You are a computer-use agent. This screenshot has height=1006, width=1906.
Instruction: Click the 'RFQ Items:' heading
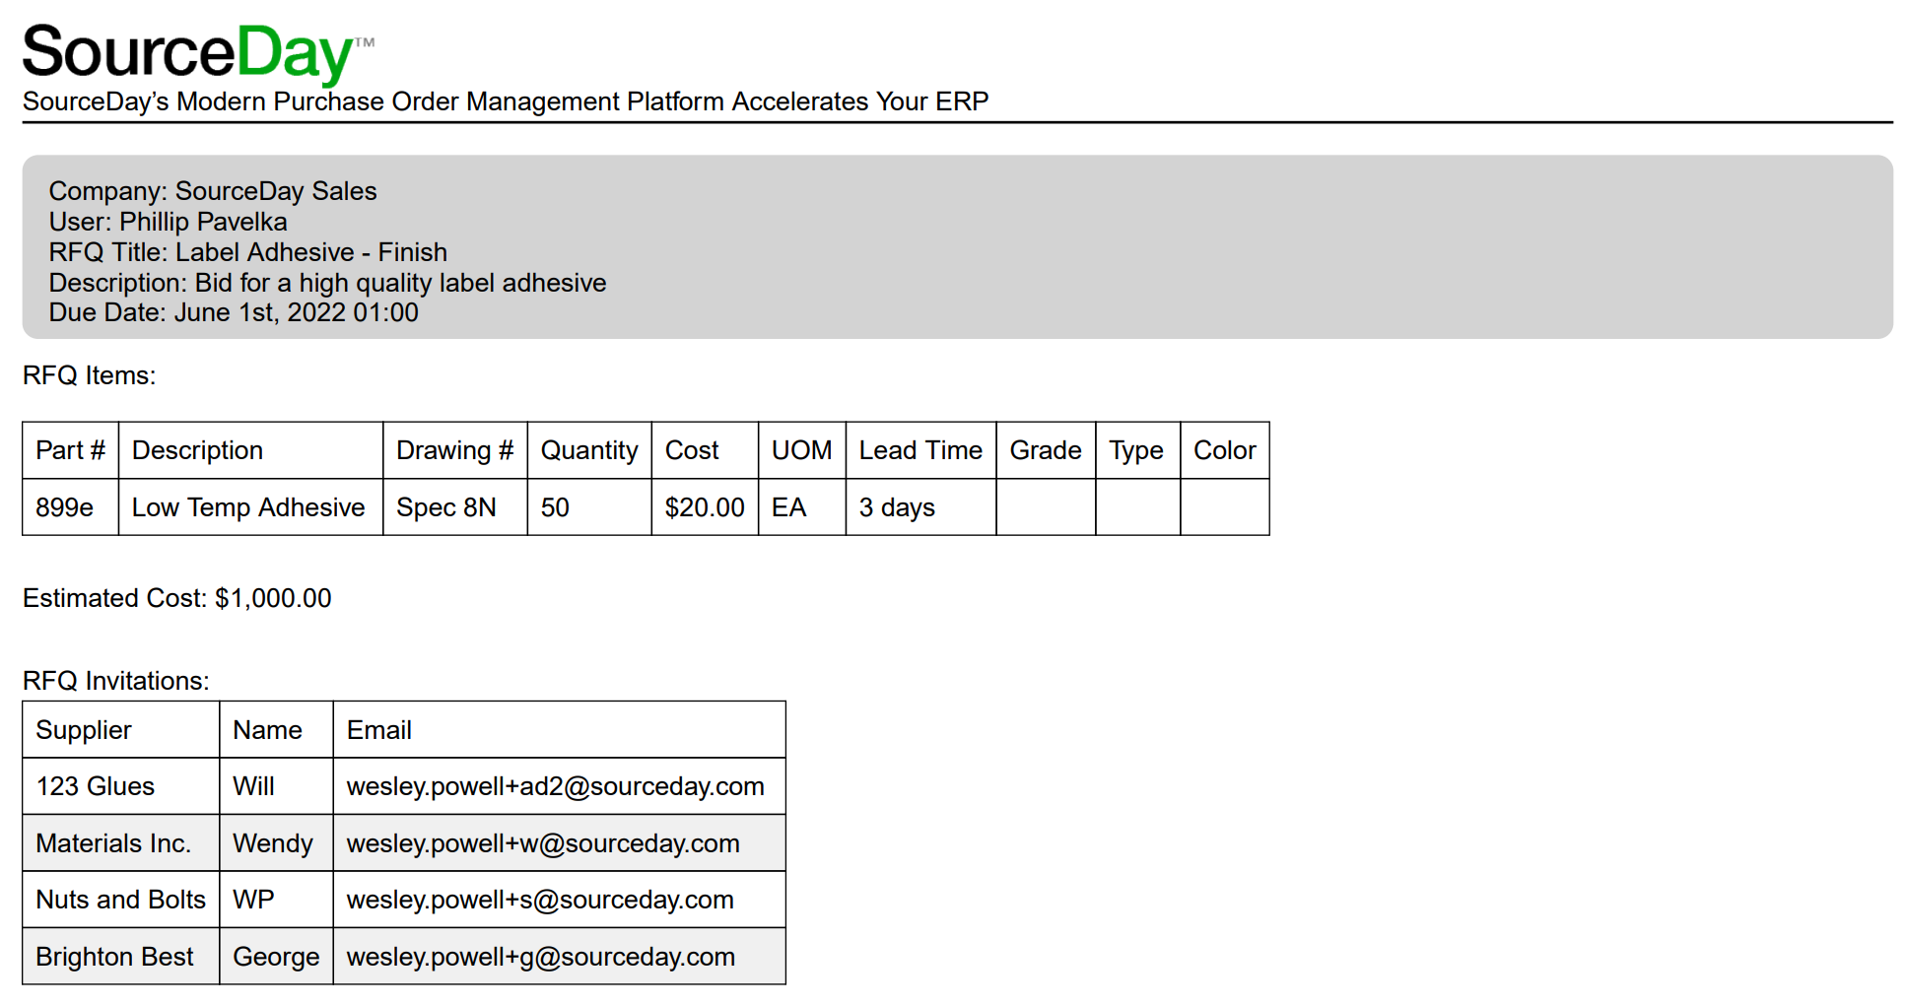coord(90,375)
